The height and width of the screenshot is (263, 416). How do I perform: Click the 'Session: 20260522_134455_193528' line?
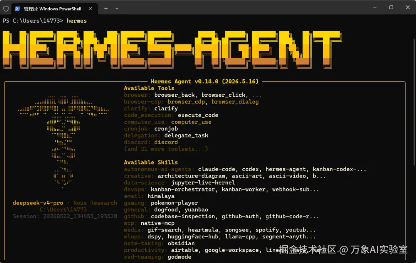(x=65, y=216)
